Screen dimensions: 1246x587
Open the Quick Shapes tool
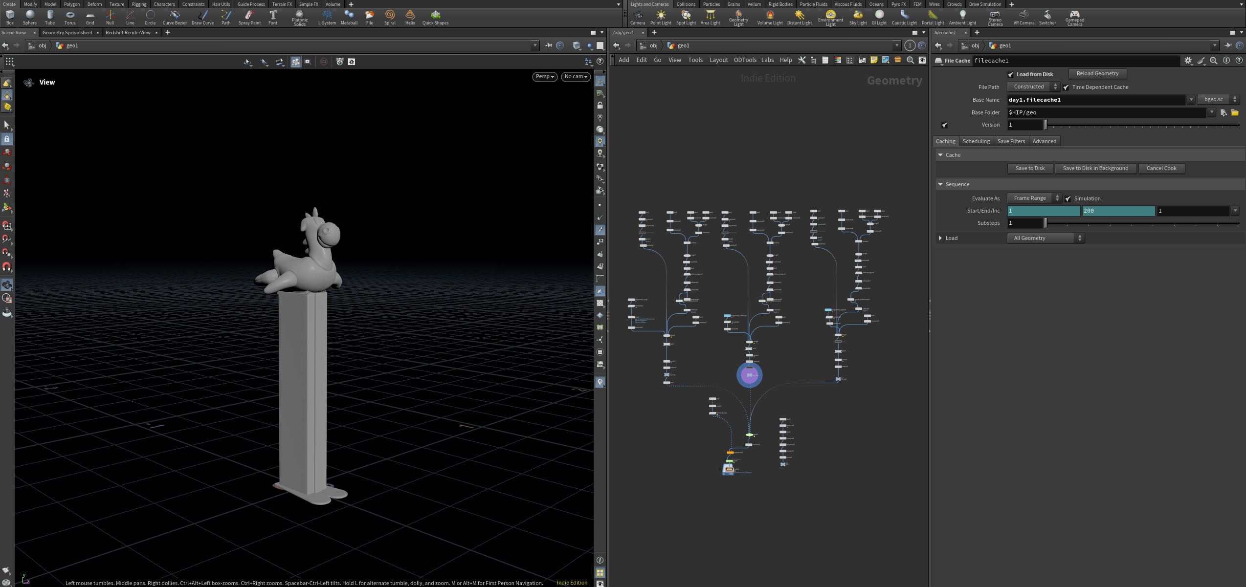pos(435,17)
